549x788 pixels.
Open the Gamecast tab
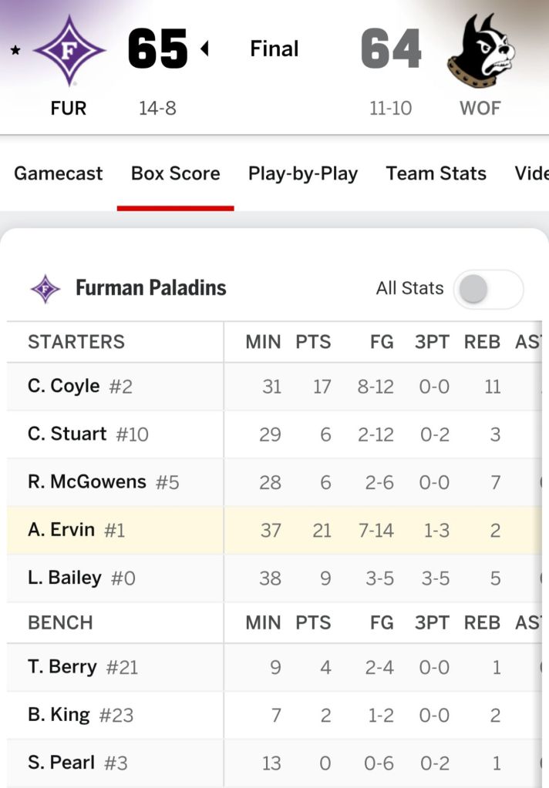[x=58, y=173]
